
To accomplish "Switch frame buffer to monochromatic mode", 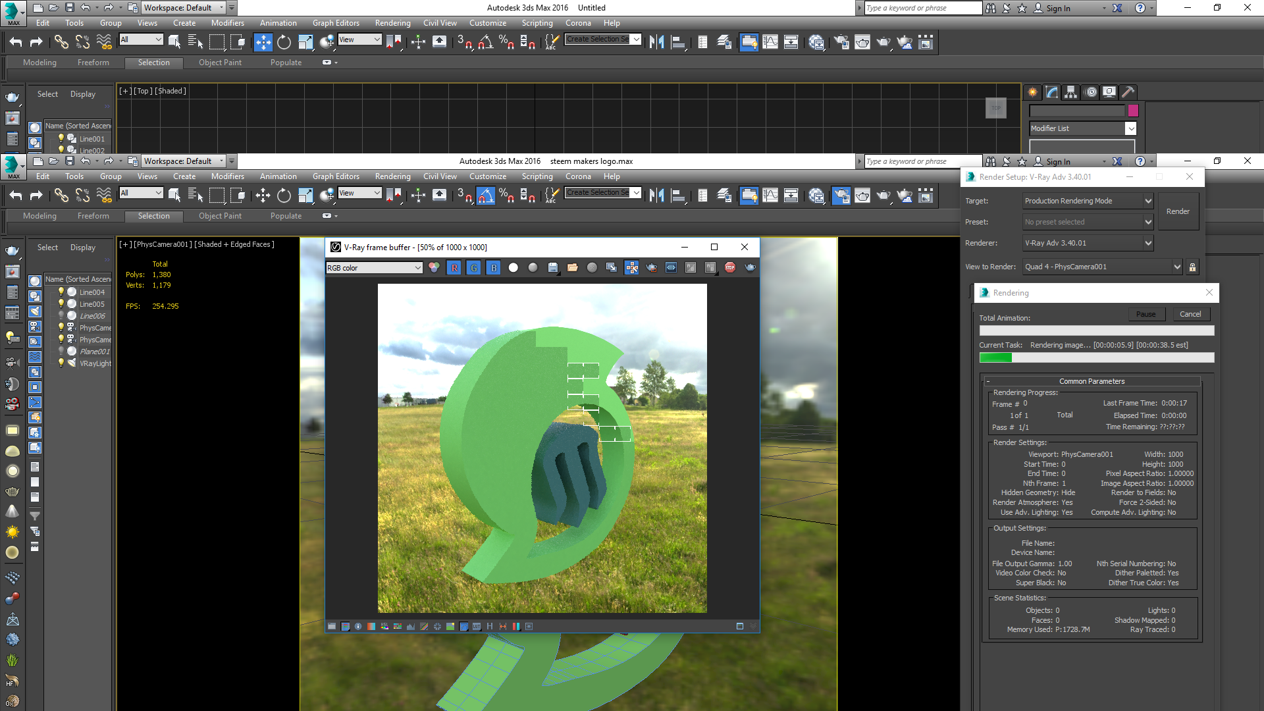I will click(533, 268).
